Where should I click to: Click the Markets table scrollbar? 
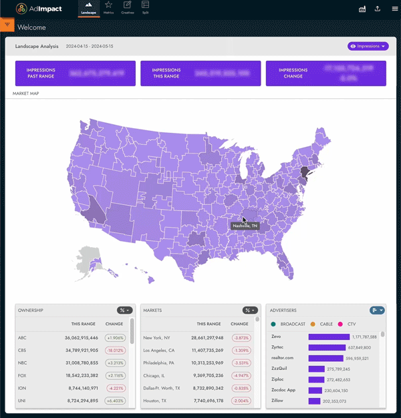pyautogui.click(x=257, y=319)
